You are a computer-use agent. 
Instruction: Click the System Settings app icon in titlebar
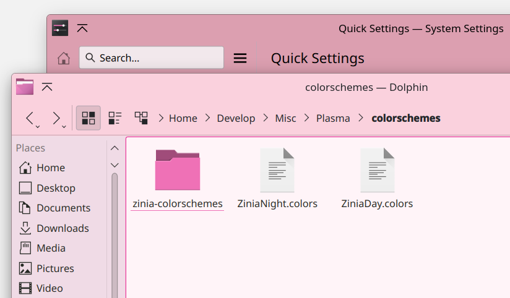60,28
